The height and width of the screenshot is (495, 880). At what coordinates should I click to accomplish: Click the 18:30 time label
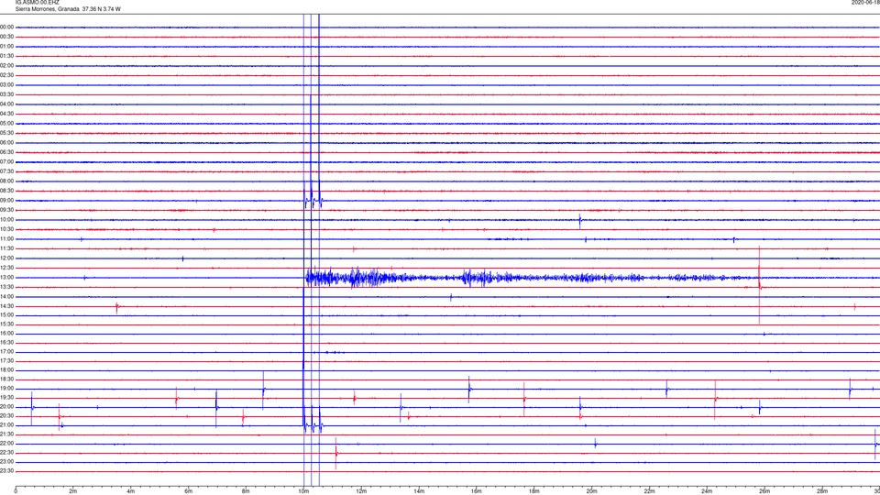pos(6,379)
